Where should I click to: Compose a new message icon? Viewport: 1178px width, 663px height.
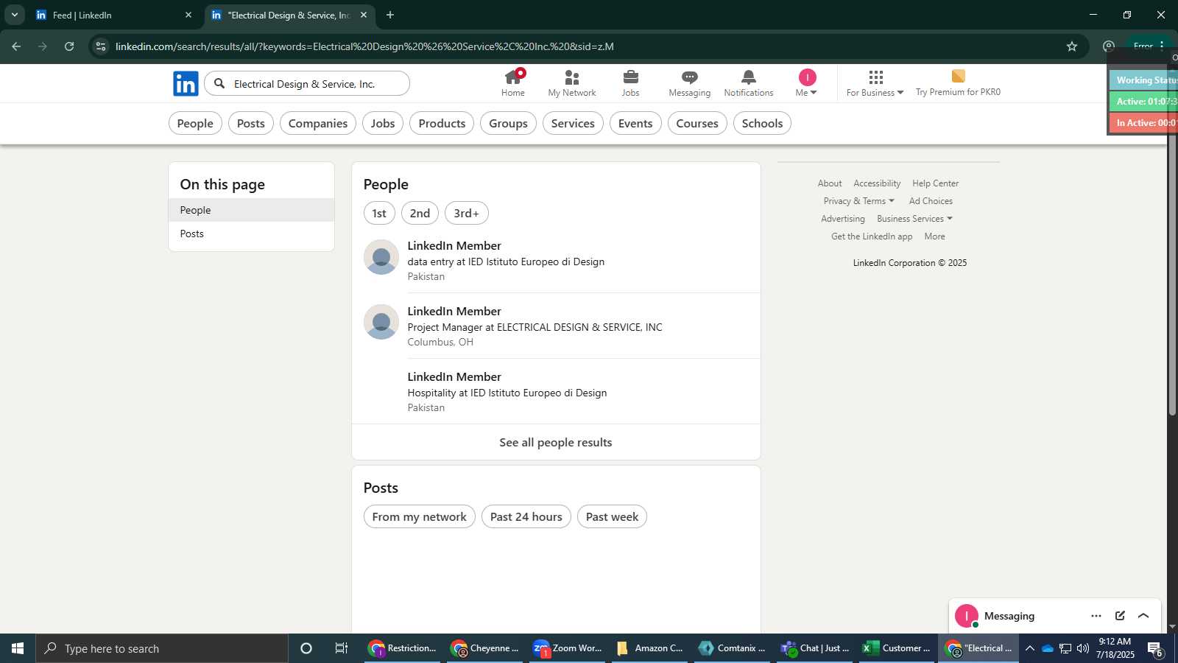[1120, 616]
